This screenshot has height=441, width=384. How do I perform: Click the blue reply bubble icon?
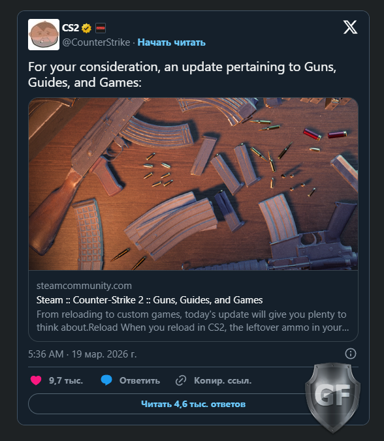pos(106,380)
